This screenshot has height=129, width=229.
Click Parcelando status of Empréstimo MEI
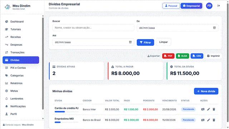pyautogui.click(x=189, y=120)
